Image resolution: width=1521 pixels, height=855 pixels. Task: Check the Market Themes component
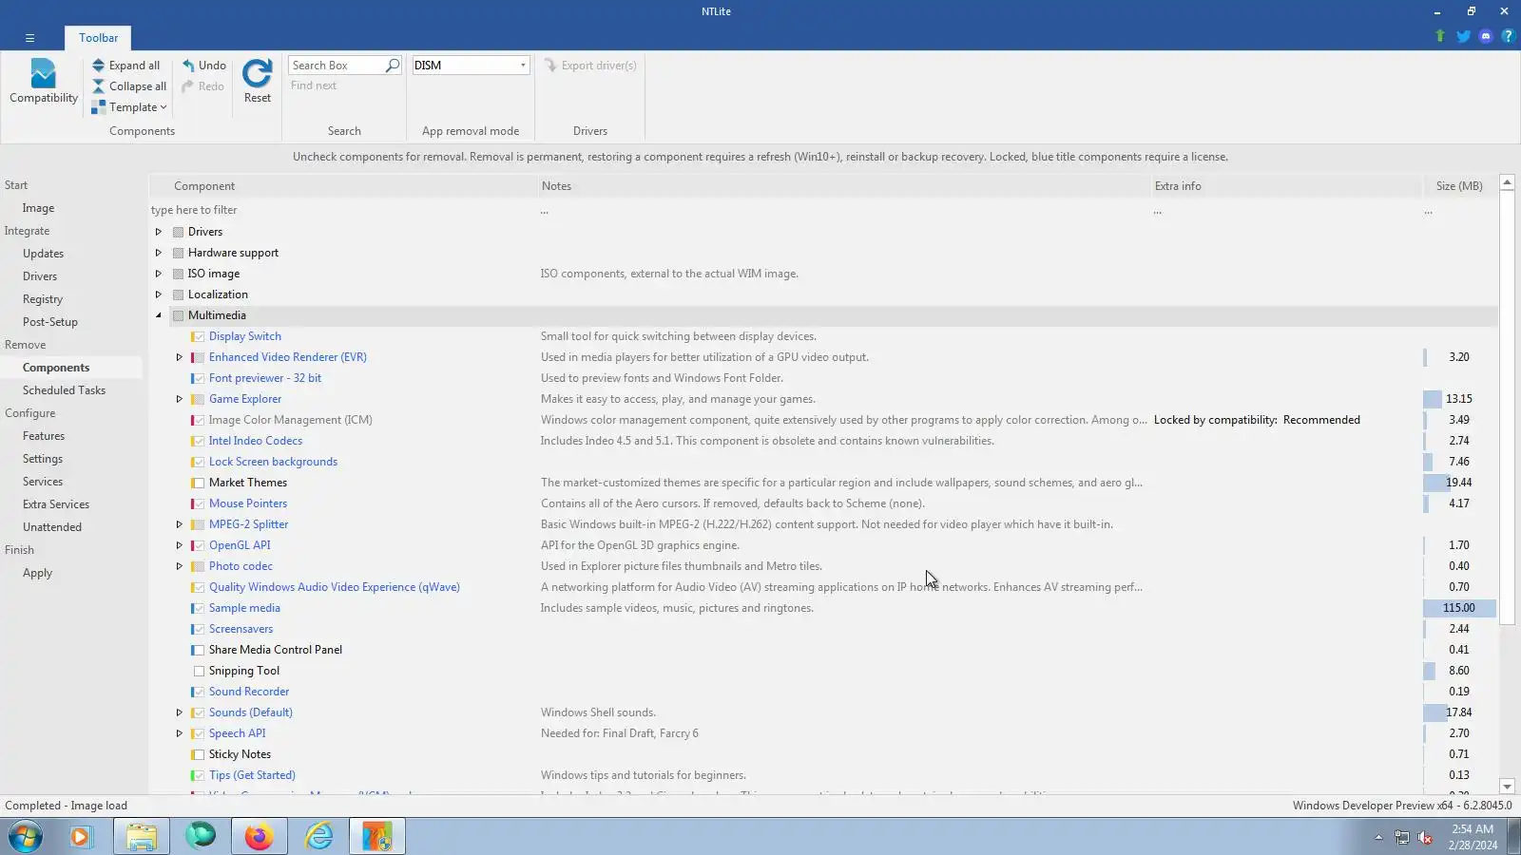tap(199, 483)
